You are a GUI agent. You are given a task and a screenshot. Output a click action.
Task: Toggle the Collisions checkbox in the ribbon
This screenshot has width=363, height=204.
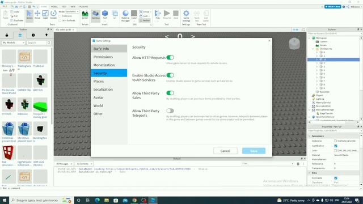point(60,16)
